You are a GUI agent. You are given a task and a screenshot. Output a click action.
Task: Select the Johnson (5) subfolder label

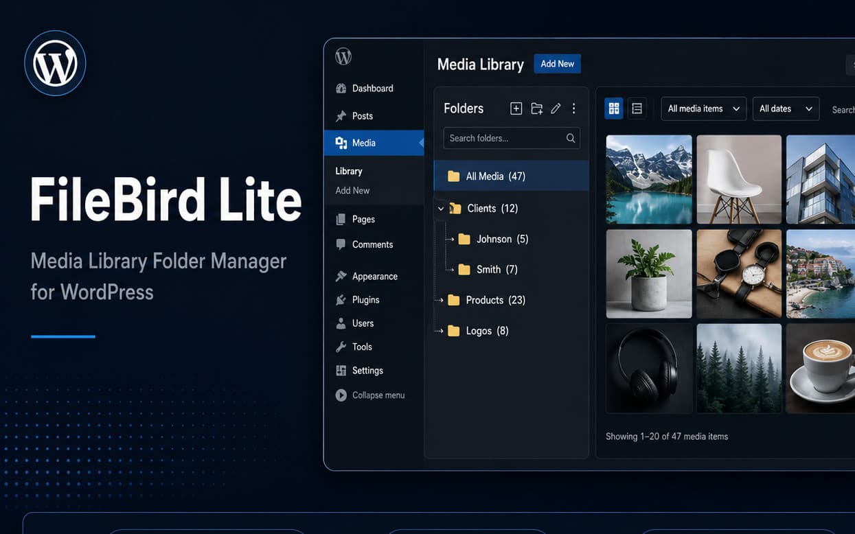pos(503,239)
